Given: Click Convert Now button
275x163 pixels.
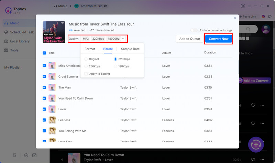Looking at the screenshot, I should [219, 39].
